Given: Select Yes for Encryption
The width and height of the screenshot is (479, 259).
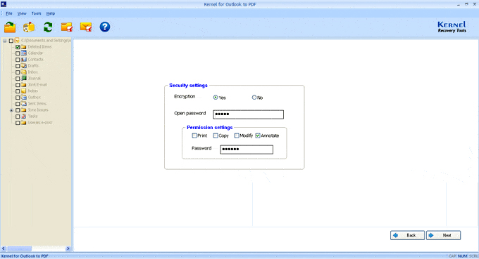Looking at the screenshot, I should coord(216,98).
